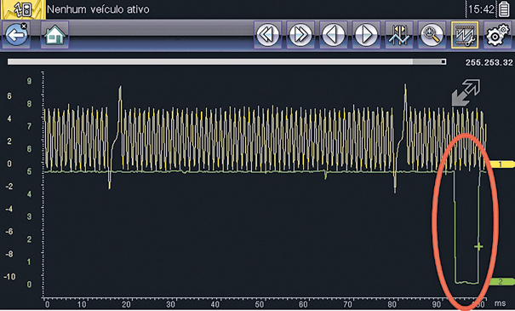Click the Nenhum veículo ativo title text

[98, 9]
